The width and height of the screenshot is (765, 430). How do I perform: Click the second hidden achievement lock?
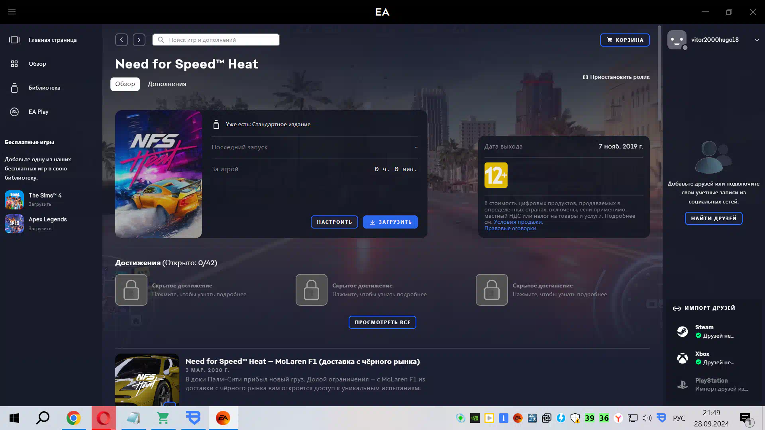click(x=312, y=290)
